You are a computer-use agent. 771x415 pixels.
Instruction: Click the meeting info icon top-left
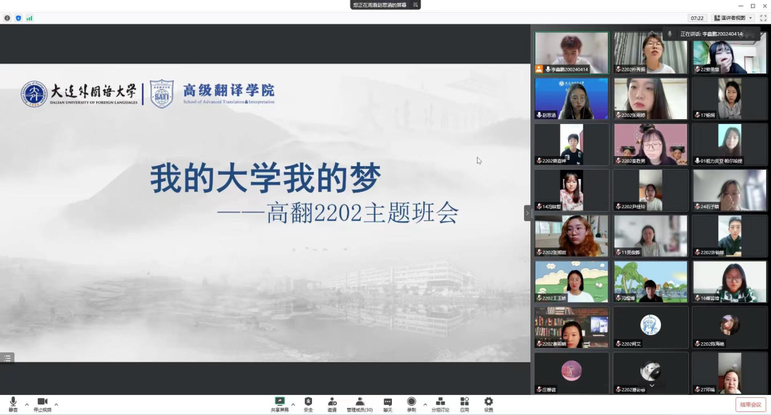[7, 18]
